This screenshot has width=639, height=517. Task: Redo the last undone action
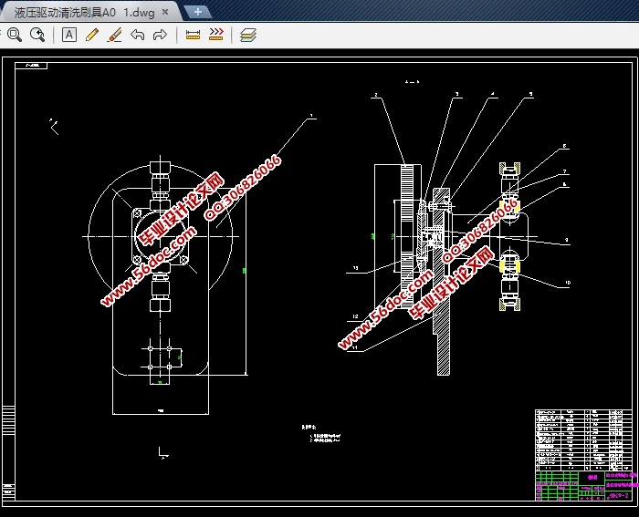[x=160, y=35]
